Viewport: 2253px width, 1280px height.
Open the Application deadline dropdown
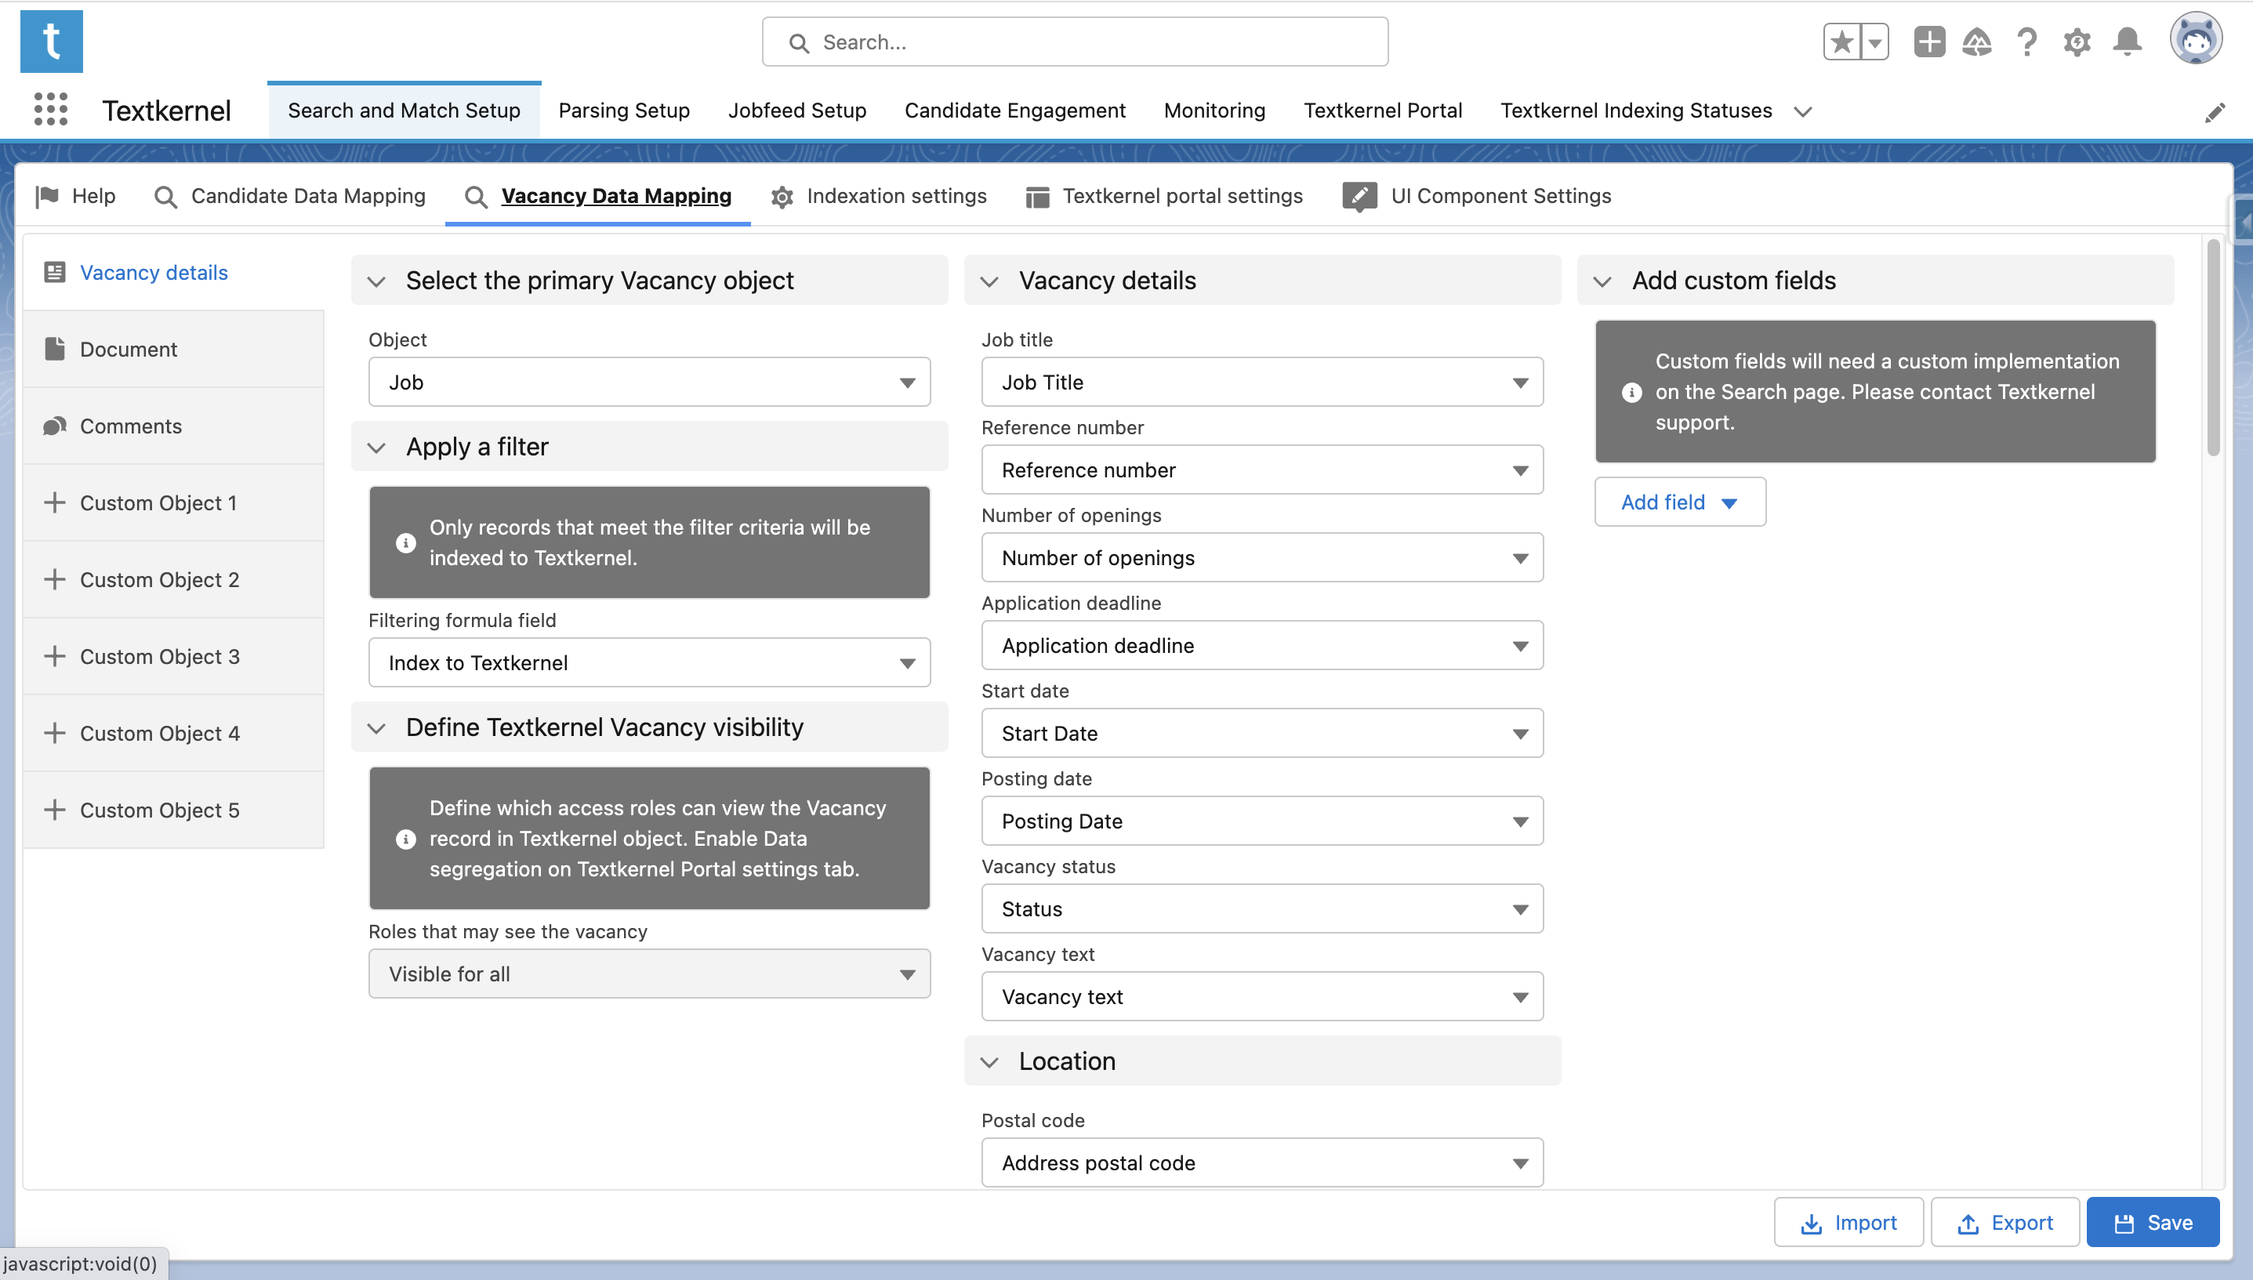1262,645
